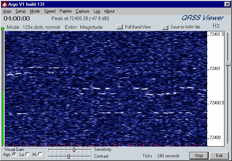The image size is (232, 161).
Task: Click the green audio level meter bar
Action: point(3,119)
